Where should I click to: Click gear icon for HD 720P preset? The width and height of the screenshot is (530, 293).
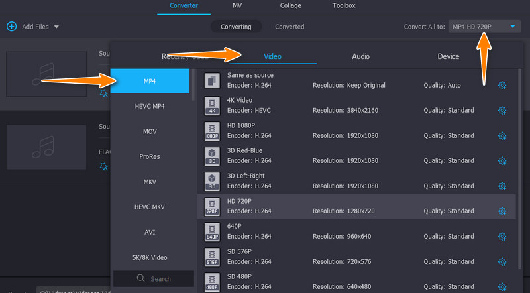pos(502,211)
